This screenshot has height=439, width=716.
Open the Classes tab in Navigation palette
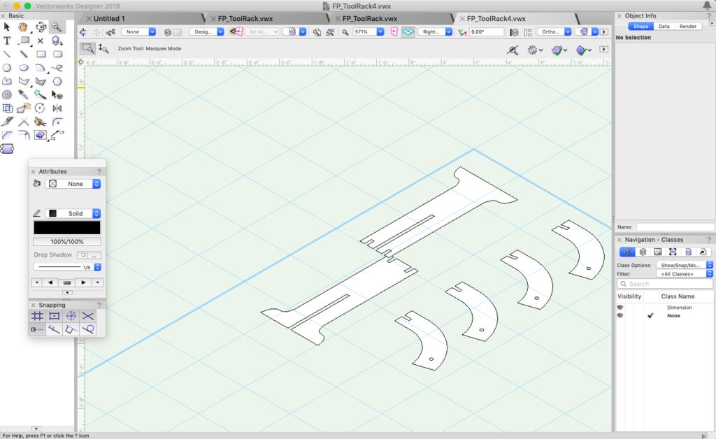[x=627, y=252]
